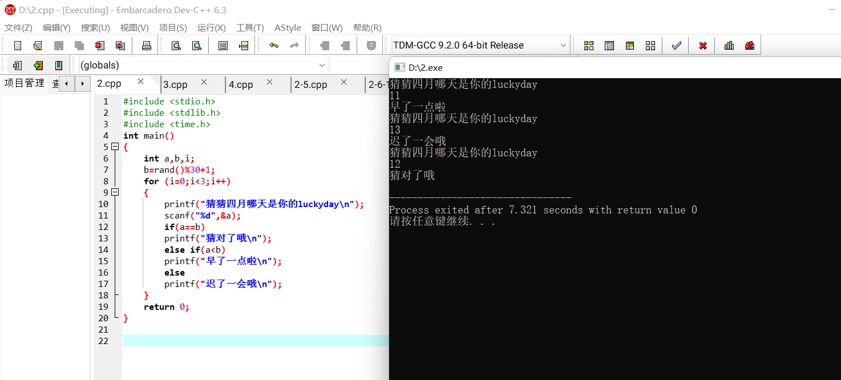This screenshot has width=841, height=380.
Task: Undo the last edit
Action: point(274,46)
